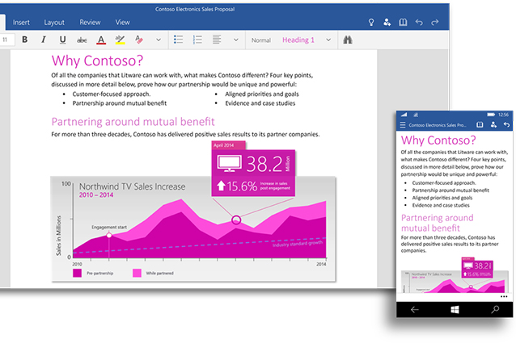516x343 pixels.
Task: Open the View tab
Action: click(x=122, y=23)
